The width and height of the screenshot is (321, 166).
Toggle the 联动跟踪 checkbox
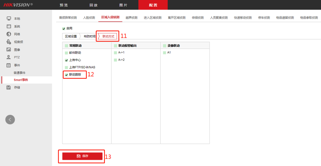coord(66,75)
